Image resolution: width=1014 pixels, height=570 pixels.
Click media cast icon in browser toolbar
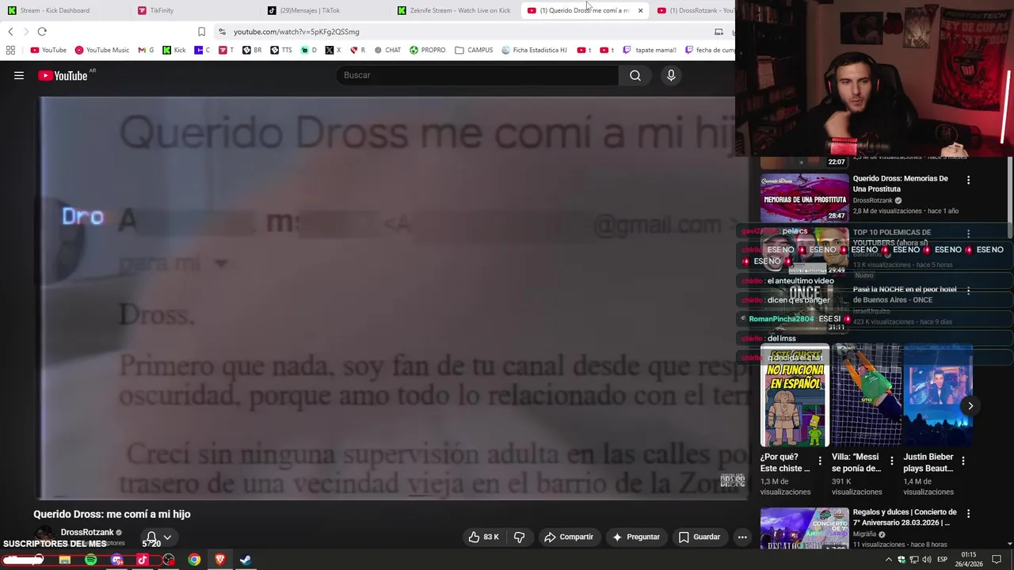(719, 32)
